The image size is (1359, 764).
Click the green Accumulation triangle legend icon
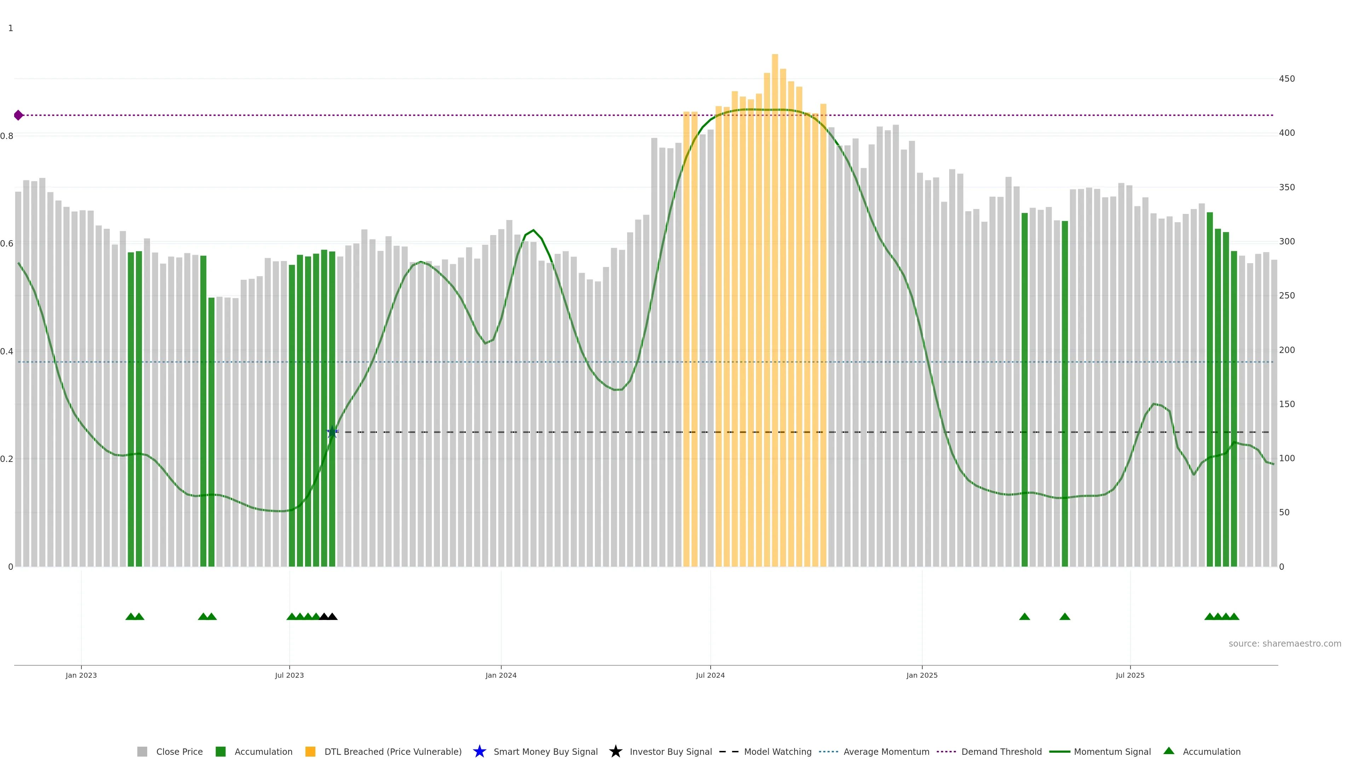tap(1169, 751)
